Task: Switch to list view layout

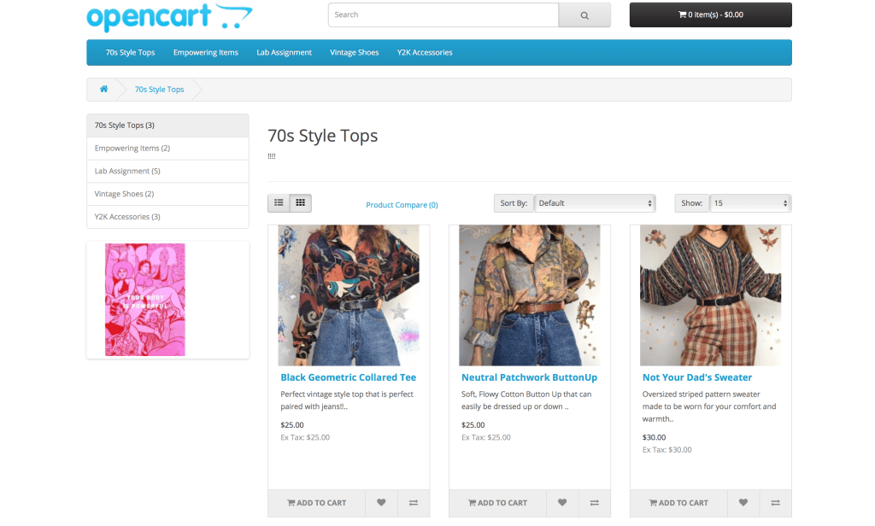Action: point(279,203)
